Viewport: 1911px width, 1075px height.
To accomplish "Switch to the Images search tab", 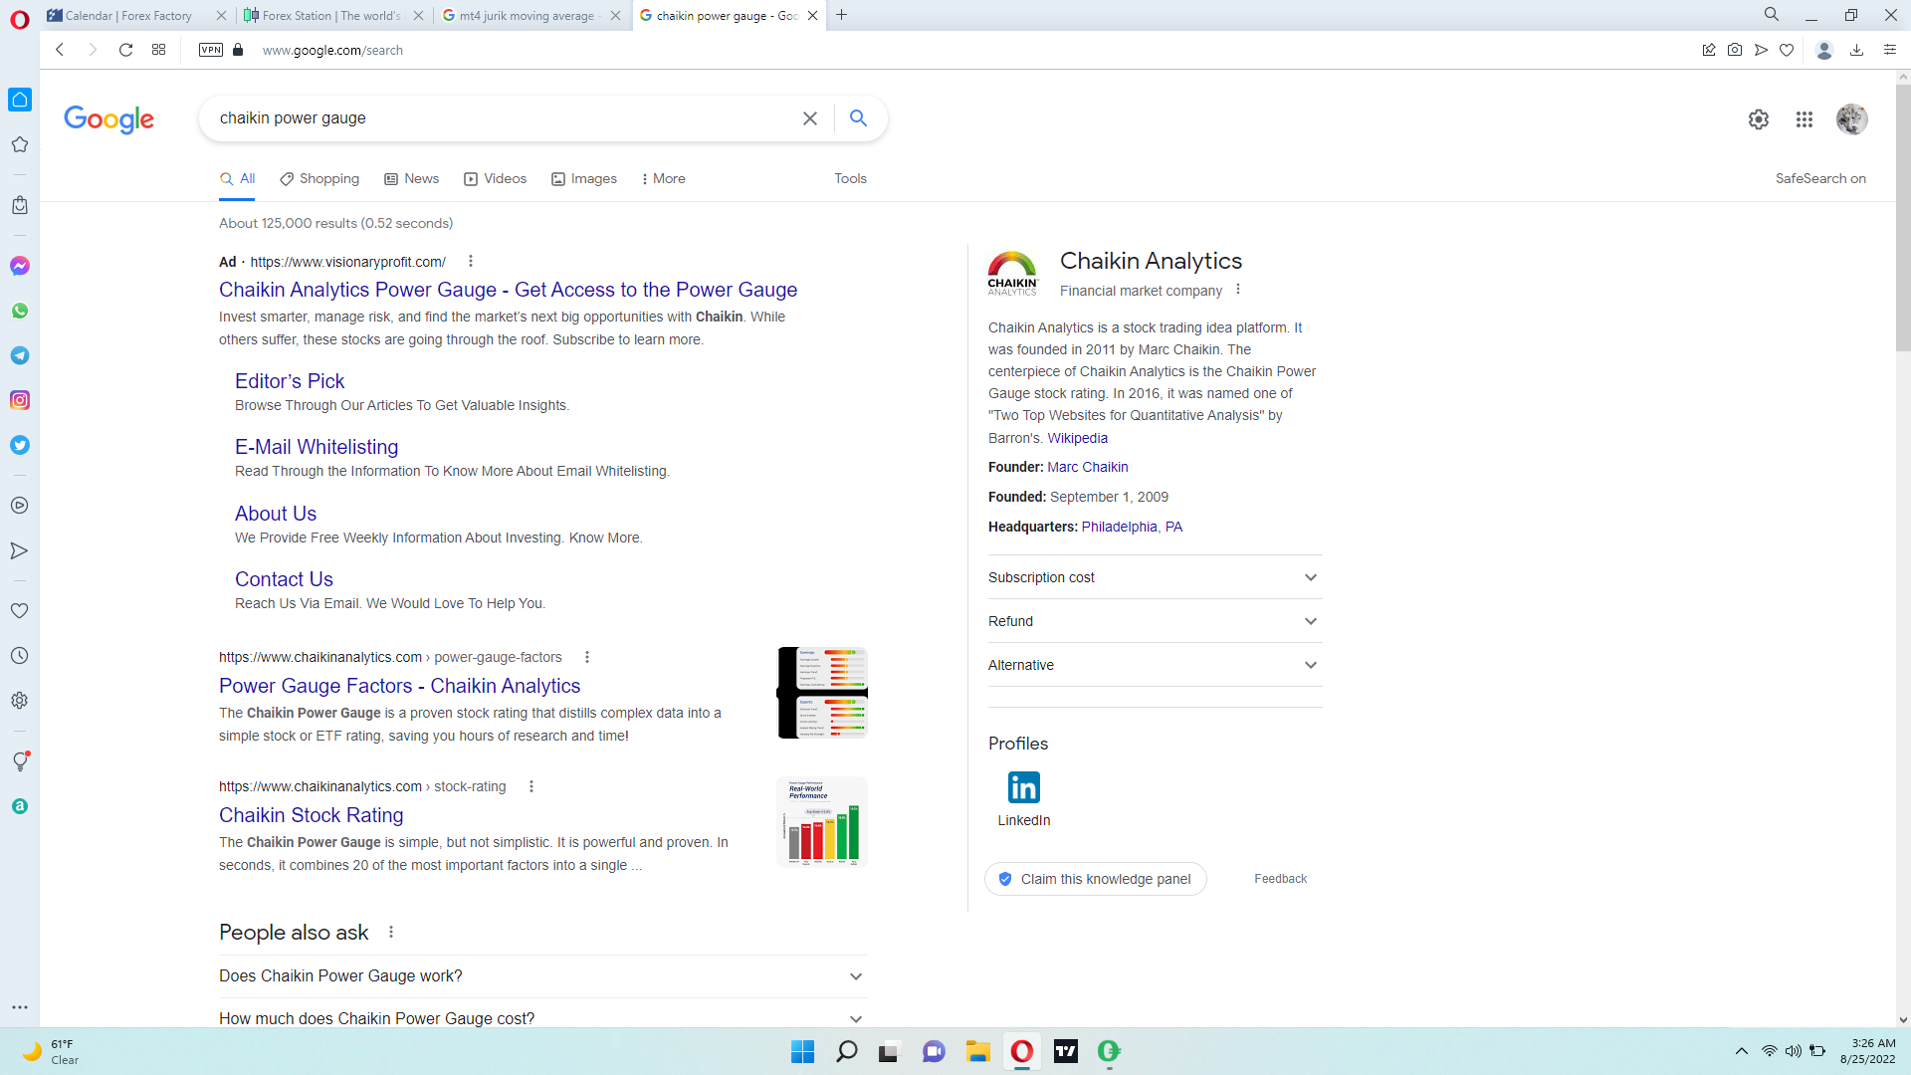I will click(584, 178).
